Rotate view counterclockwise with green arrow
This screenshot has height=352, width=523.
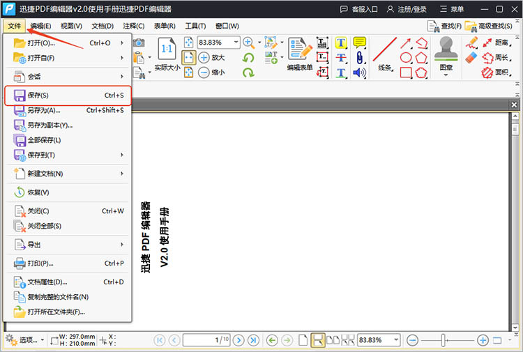(248, 57)
